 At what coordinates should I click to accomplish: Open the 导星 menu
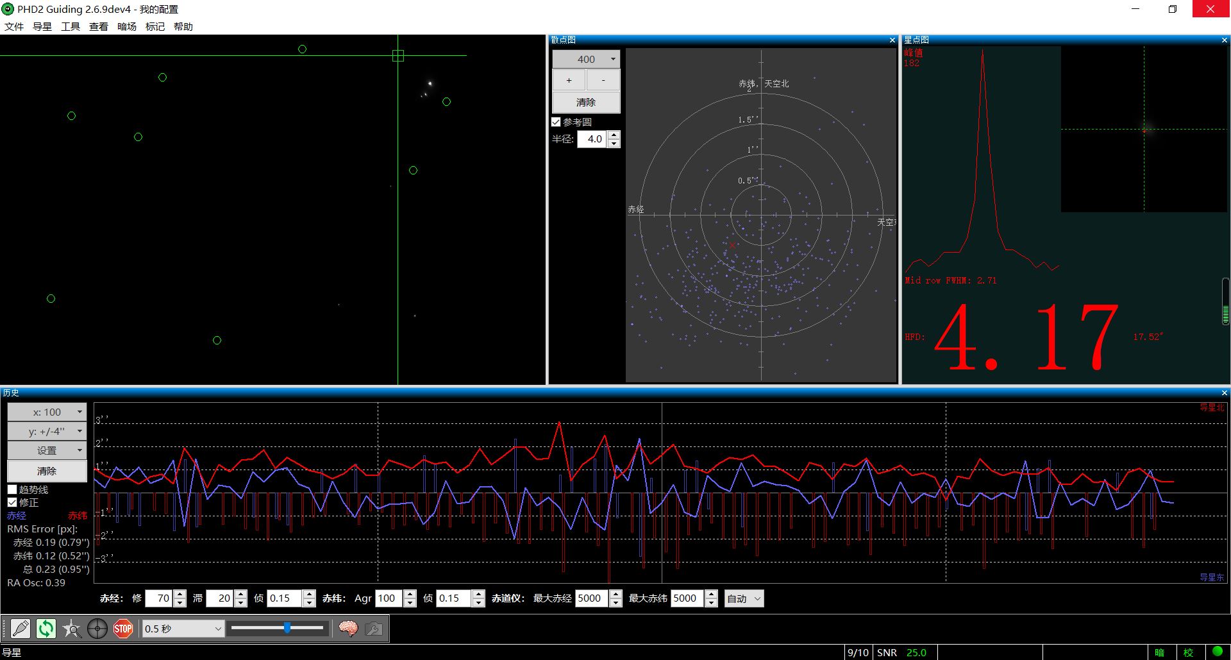click(x=42, y=26)
